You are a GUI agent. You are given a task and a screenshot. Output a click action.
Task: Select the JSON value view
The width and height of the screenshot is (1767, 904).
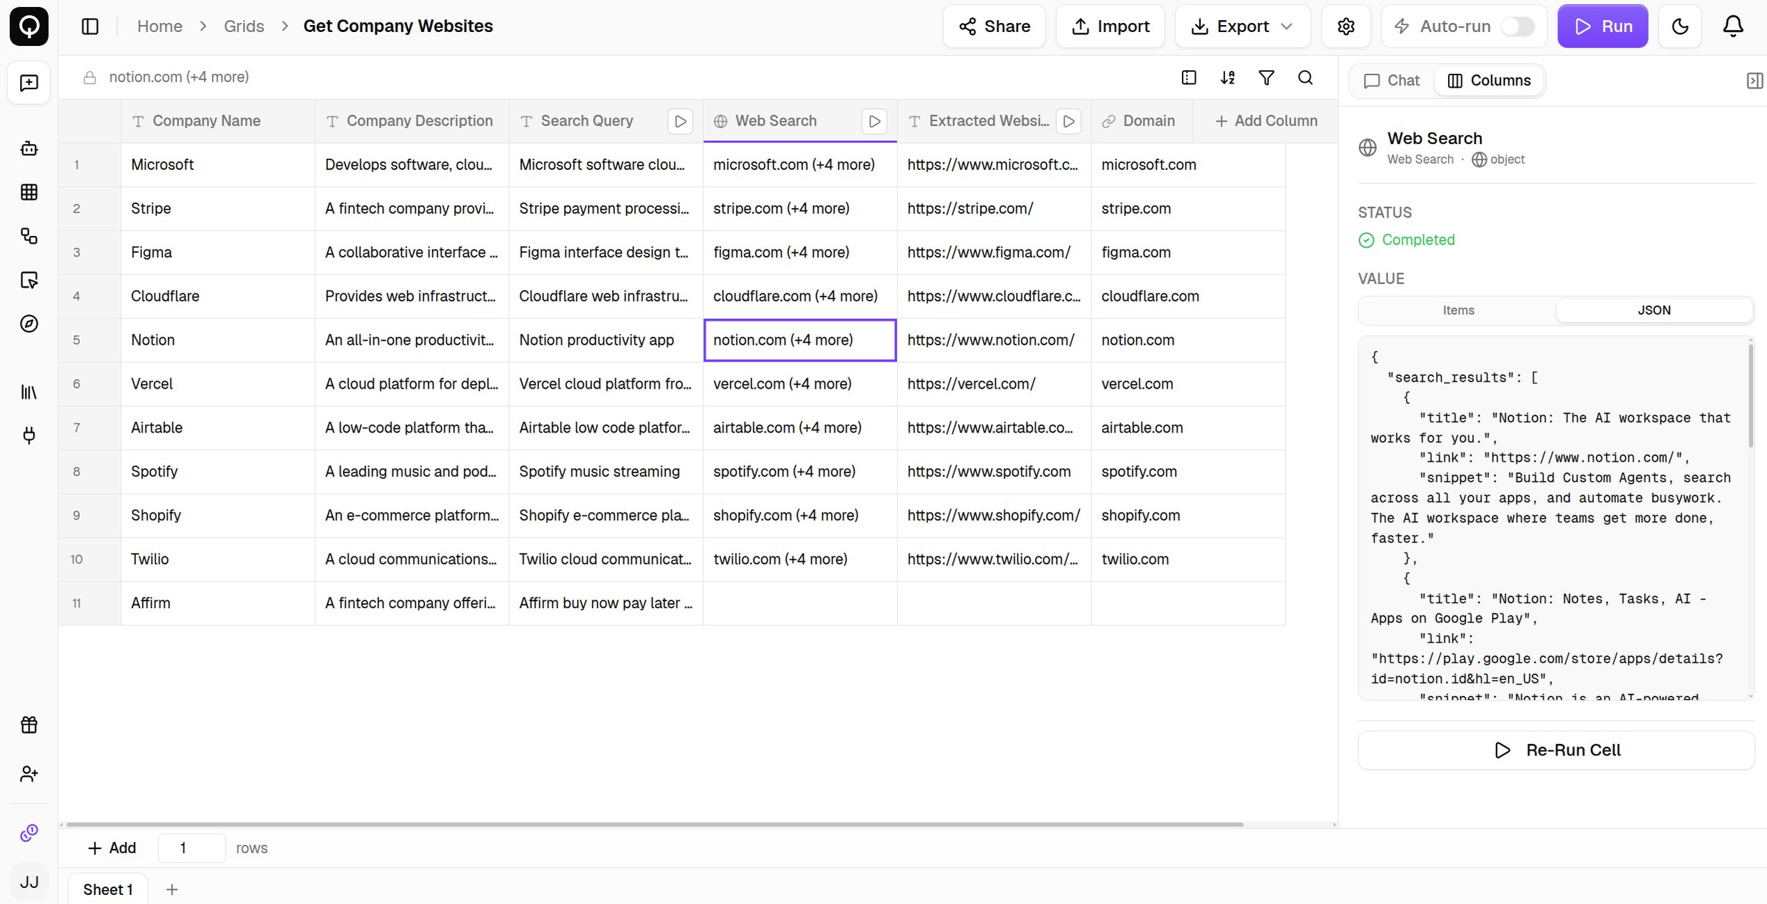1653,311
